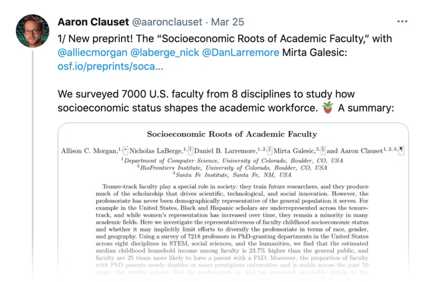Click the @aaronclauset handle
Viewport: 424px width, 282px height.
click(x=167, y=22)
